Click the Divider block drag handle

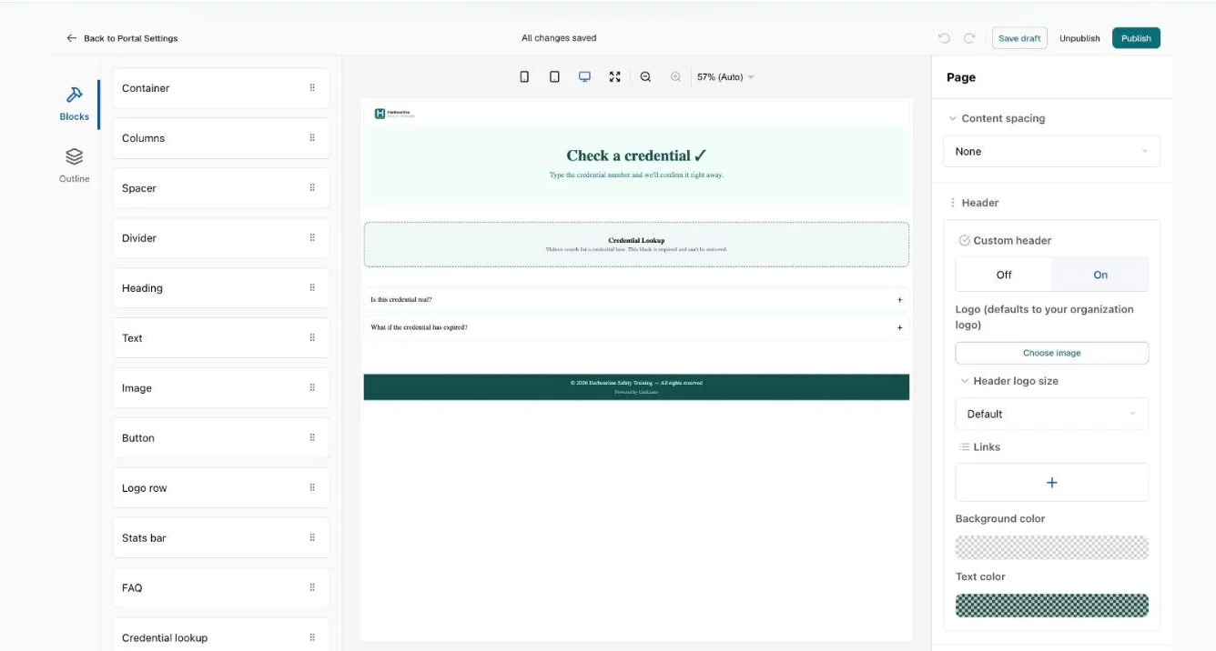(312, 238)
